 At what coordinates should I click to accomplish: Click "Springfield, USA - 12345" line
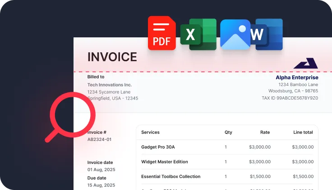(113, 98)
